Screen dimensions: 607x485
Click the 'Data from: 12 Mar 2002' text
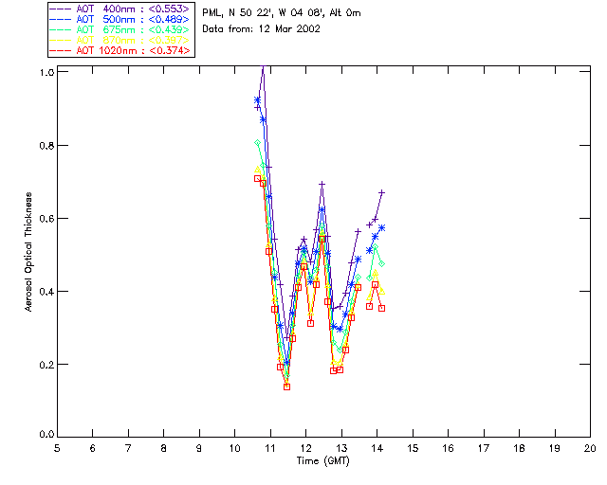pos(262,28)
